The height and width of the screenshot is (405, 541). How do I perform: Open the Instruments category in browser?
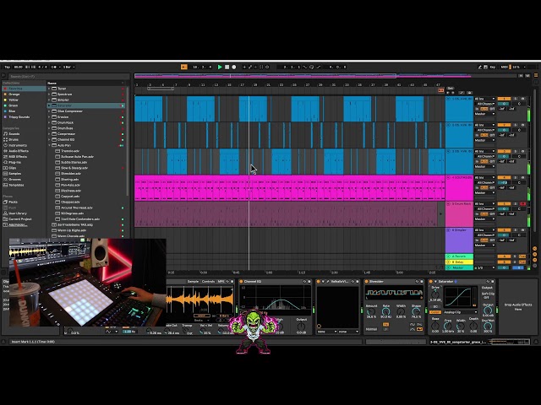[x=24, y=145]
